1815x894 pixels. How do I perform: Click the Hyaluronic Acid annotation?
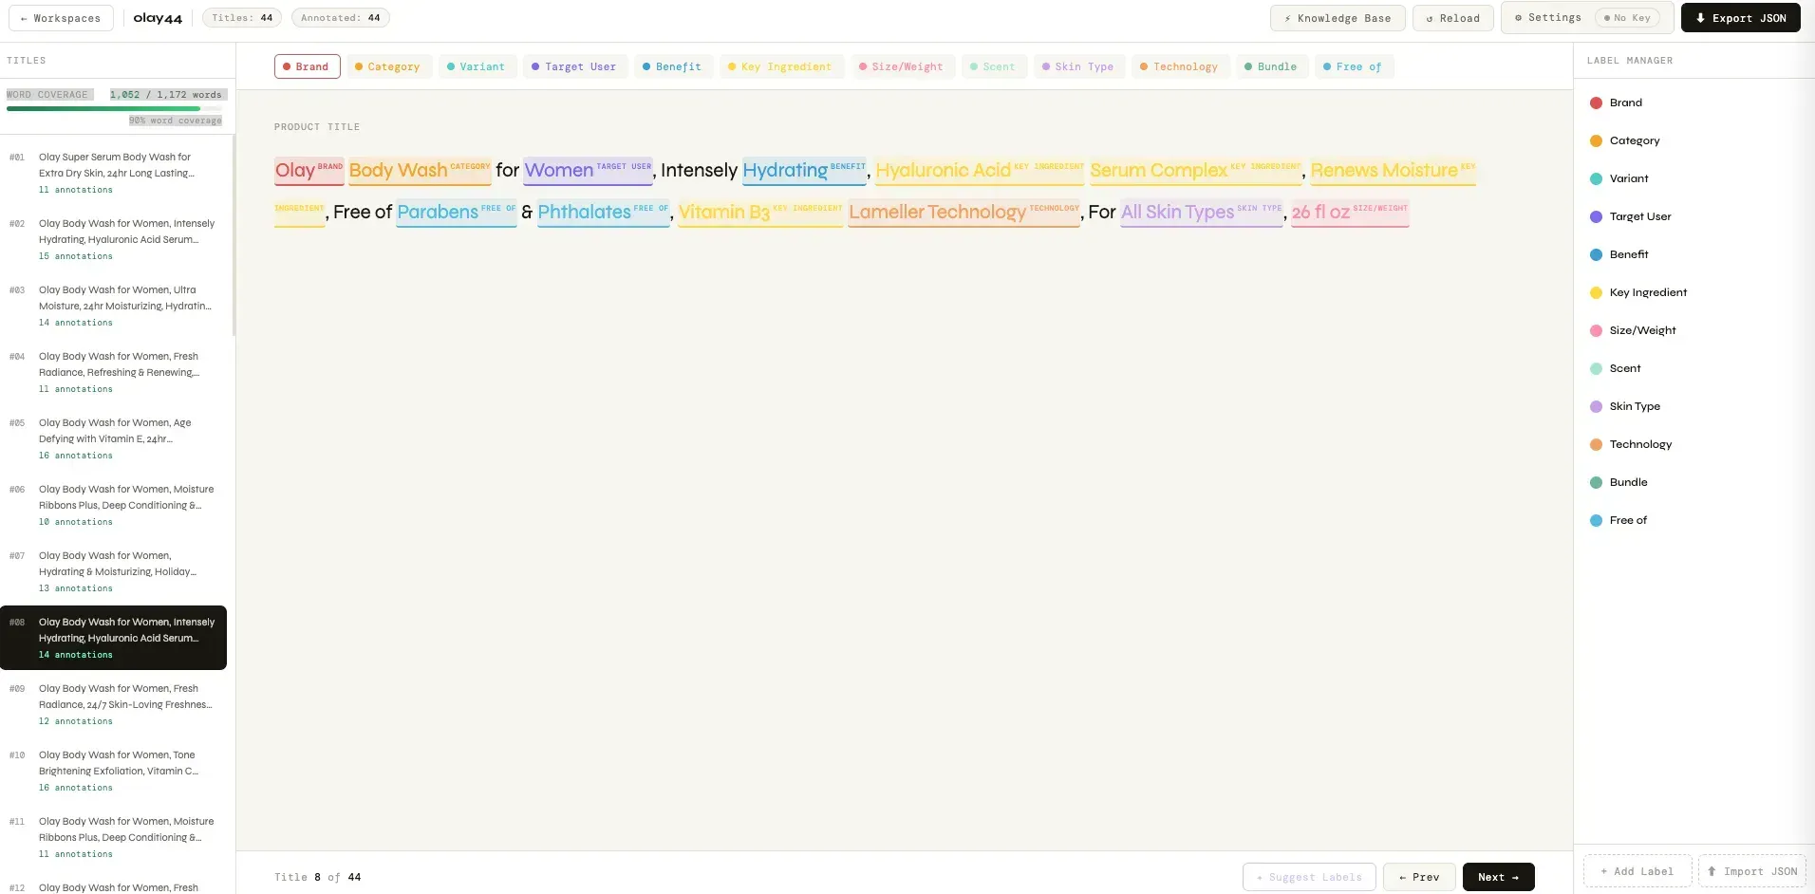click(x=980, y=171)
